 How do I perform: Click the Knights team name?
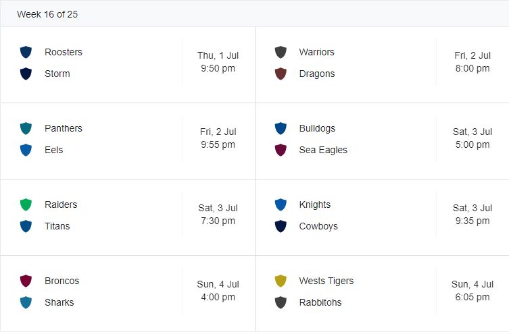(314, 204)
